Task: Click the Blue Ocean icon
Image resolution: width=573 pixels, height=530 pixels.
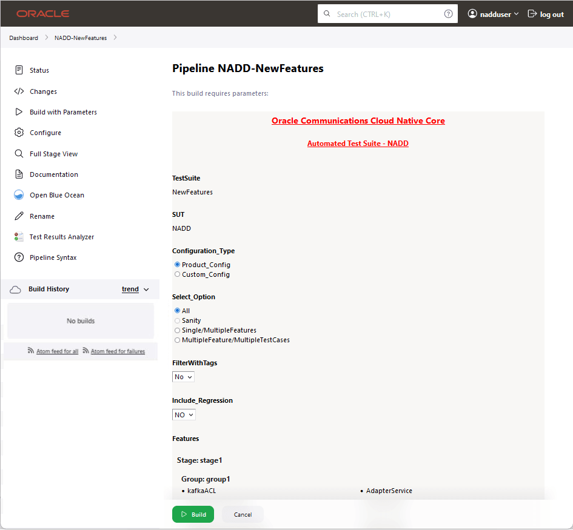Action: (x=19, y=195)
